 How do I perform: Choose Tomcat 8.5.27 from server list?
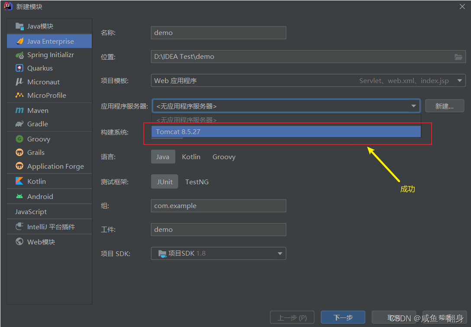286,131
